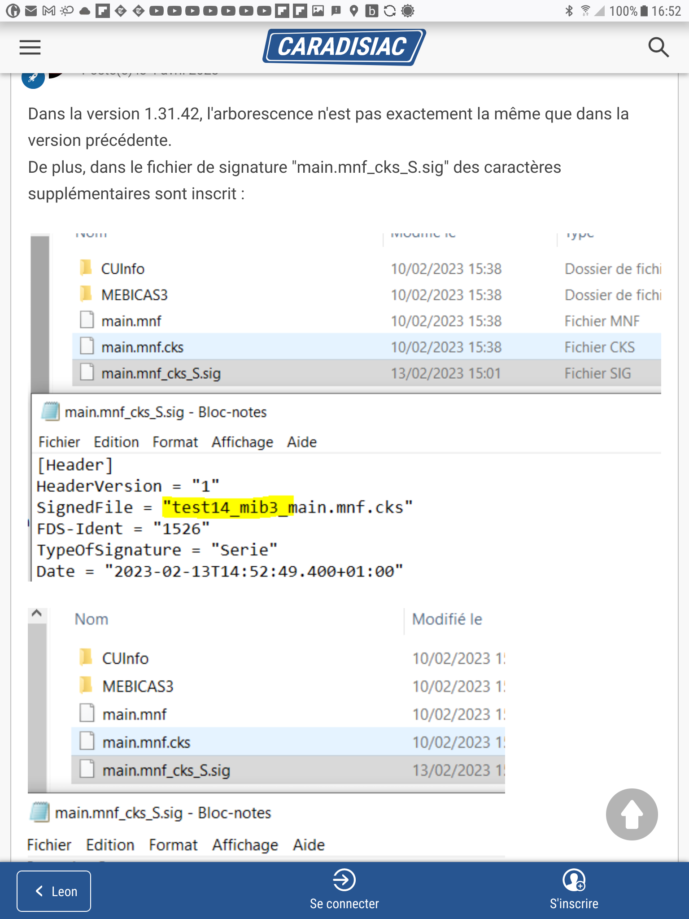Tap the S'inscrire label
689x919 pixels.
coord(574,904)
